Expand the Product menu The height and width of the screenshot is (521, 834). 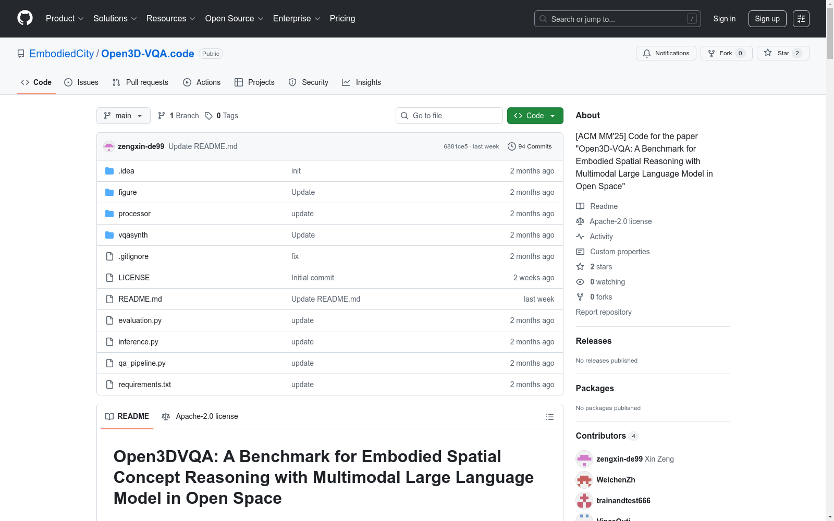click(65, 19)
